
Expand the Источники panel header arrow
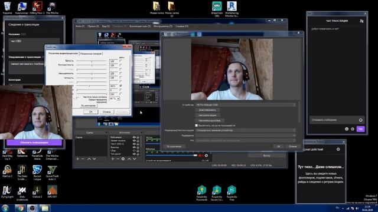[141, 132]
